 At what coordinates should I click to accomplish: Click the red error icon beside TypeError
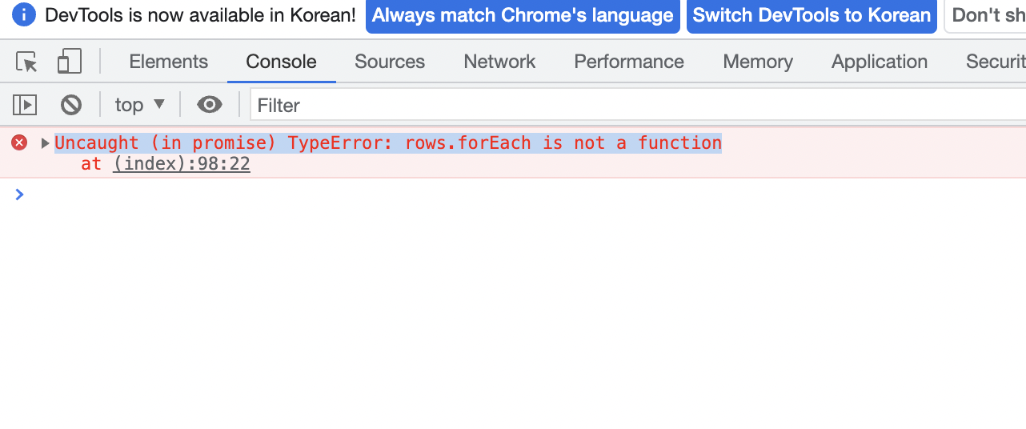point(19,142)
